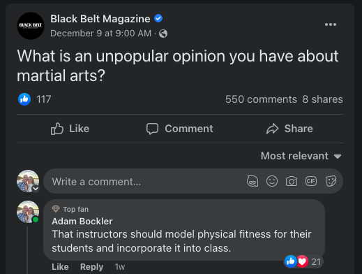Open the post options three-dot menu
The image size is (362, 274).
[331, 24]
